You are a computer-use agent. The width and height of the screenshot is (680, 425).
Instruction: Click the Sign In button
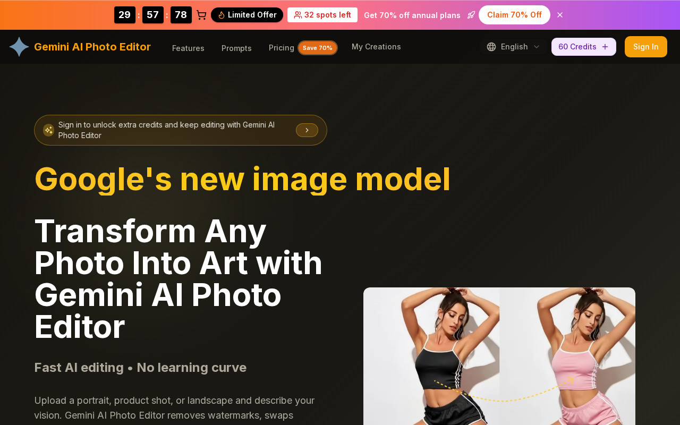(646, 47)
